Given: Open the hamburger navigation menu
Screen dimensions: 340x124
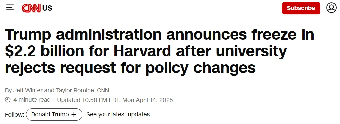Looking at the screenshot, I should (x=10, y=8).
